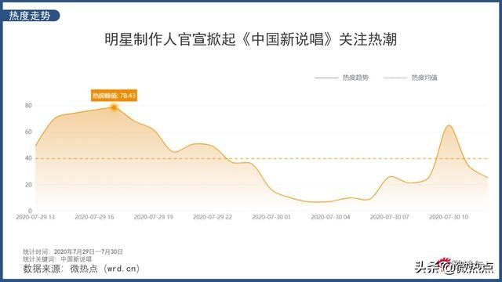Click the 统计关键词 中国新说唱 line
The image size is (502, 282).
(x=57, y=259)
